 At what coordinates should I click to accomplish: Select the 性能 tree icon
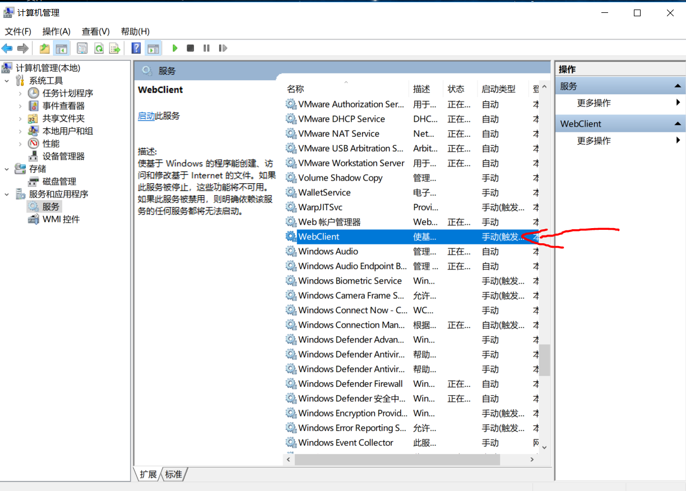pos(34,143)
